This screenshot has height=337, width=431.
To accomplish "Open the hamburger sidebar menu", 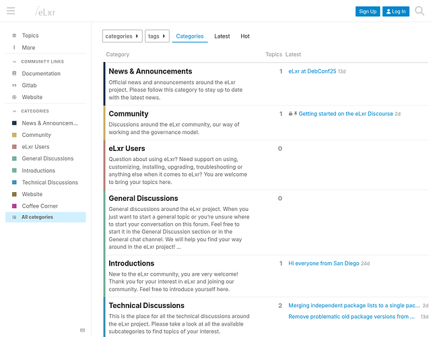I will click(11, 11).
